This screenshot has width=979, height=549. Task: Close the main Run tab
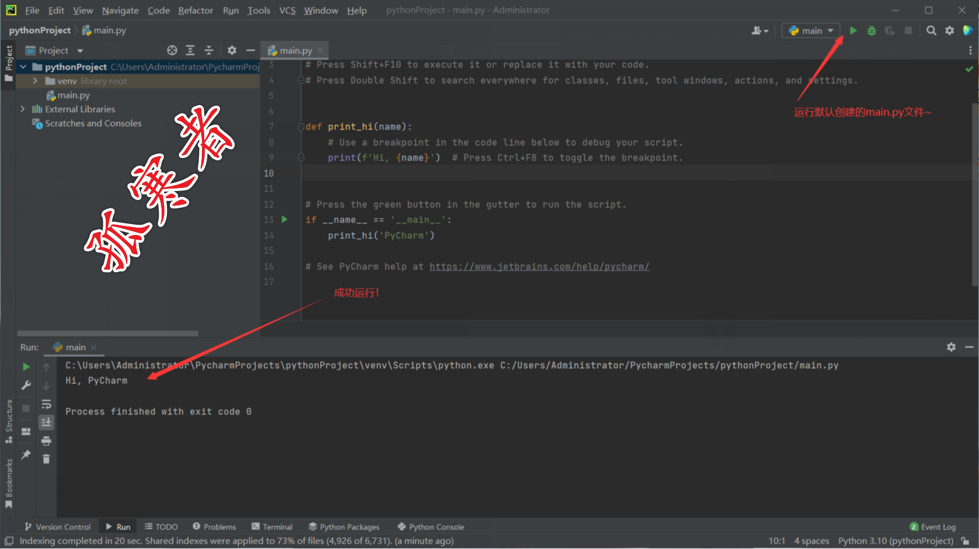[x=94, y=347]
